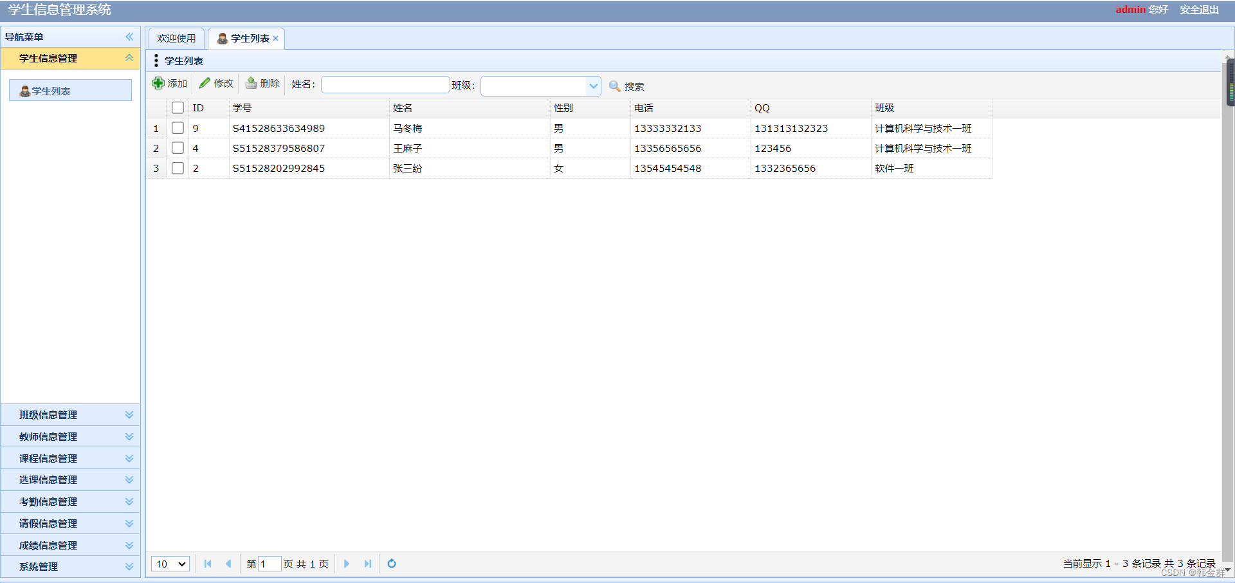Close the 学生列表 tab
The image size is (1235, 583).
coord(275,38)
